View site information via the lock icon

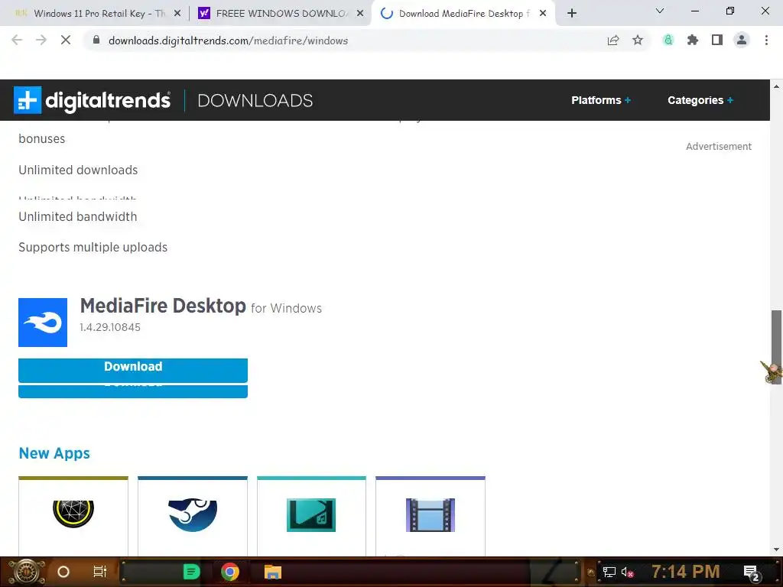96,40
